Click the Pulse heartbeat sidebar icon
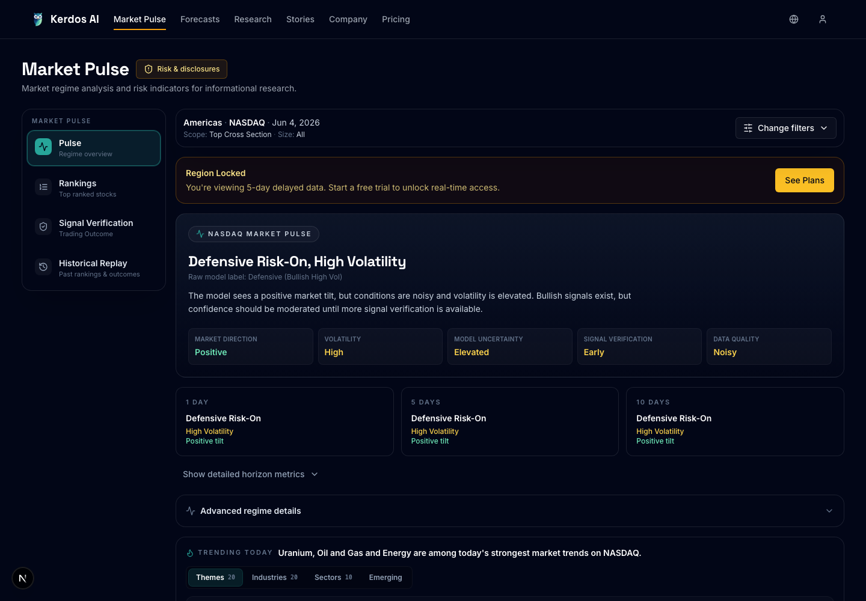This screenshot has height=601, width=866. click(x=43, y=147)
